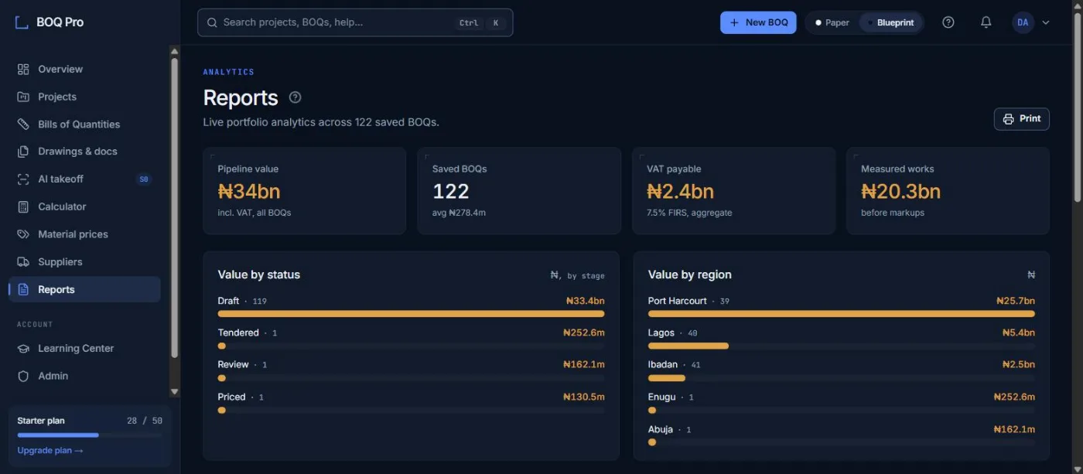This screenshot has height=474, width=1083.
Task: Switch theme to Blueprint
Action: coord(890,22)
